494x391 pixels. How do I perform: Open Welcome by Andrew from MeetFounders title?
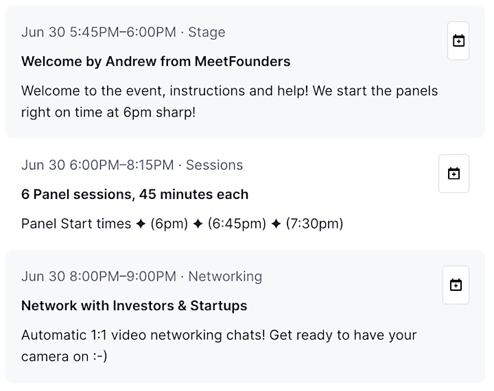tap(156, 61)
